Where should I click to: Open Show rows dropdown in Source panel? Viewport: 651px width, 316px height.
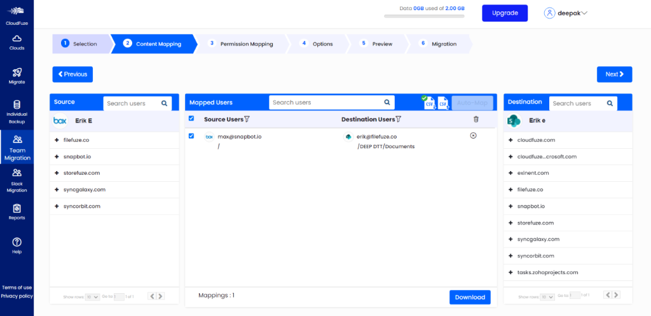[x=92, y=297]
